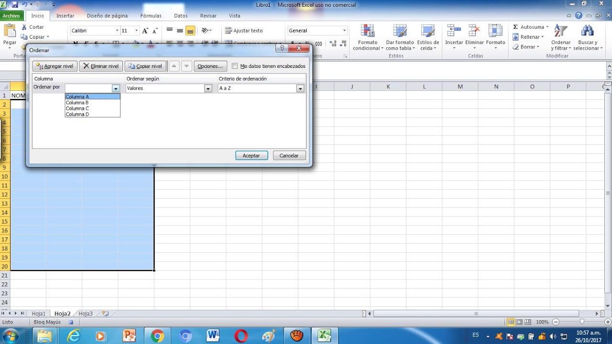Enable Mis datos tienen encabezados checkbox
This screenshot has width=612, height=344.
pos(235,66)
